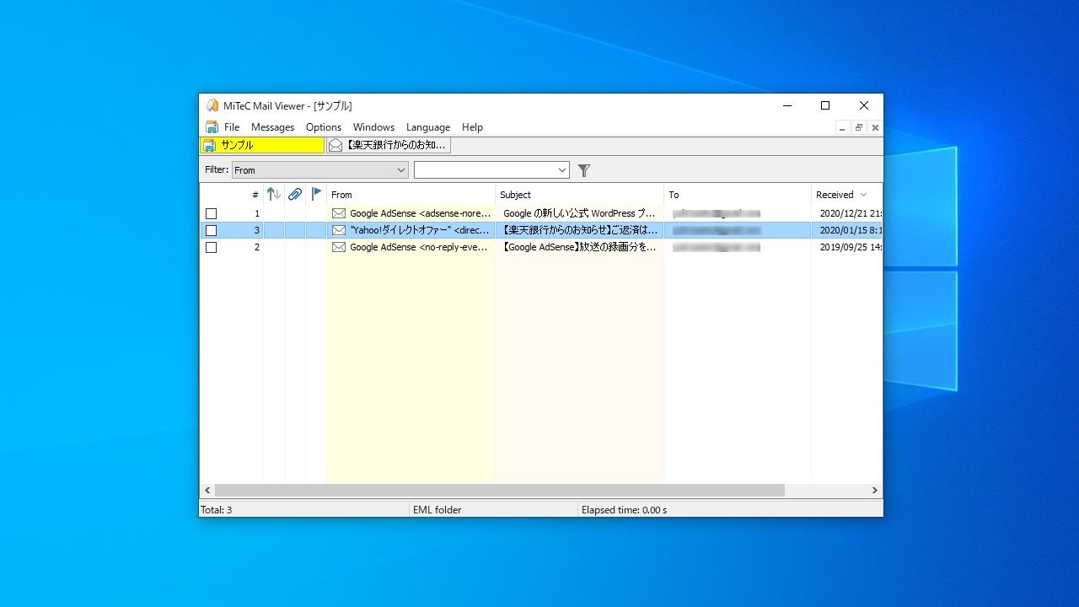1079x607 pixels.
Task: Check the checkbox for message 3
Action: (x=211, y=230)
